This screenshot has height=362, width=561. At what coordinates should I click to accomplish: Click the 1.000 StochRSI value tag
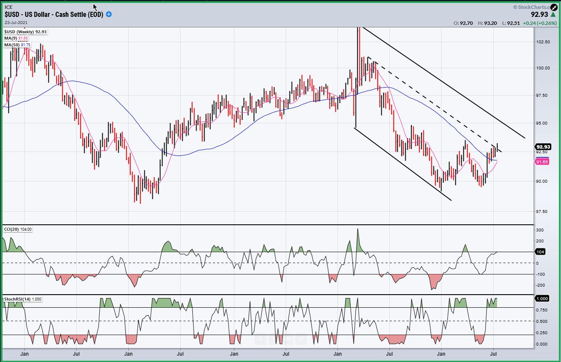[x=542, y=298]
